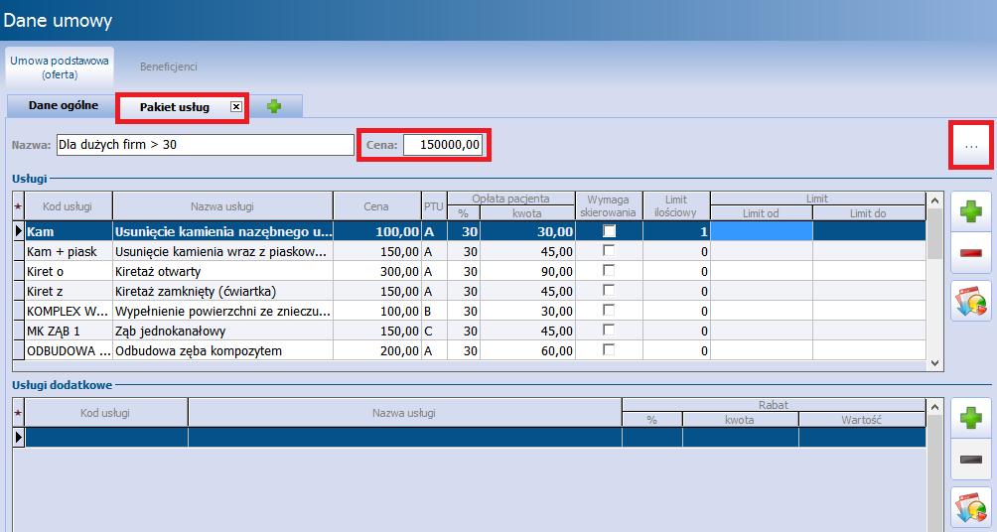Click the Wartość column header in Usługi dodatkowe
Image resolution: width=997 pixels, height=532 pixels.
pyautogui.click(x=862, y=420)
